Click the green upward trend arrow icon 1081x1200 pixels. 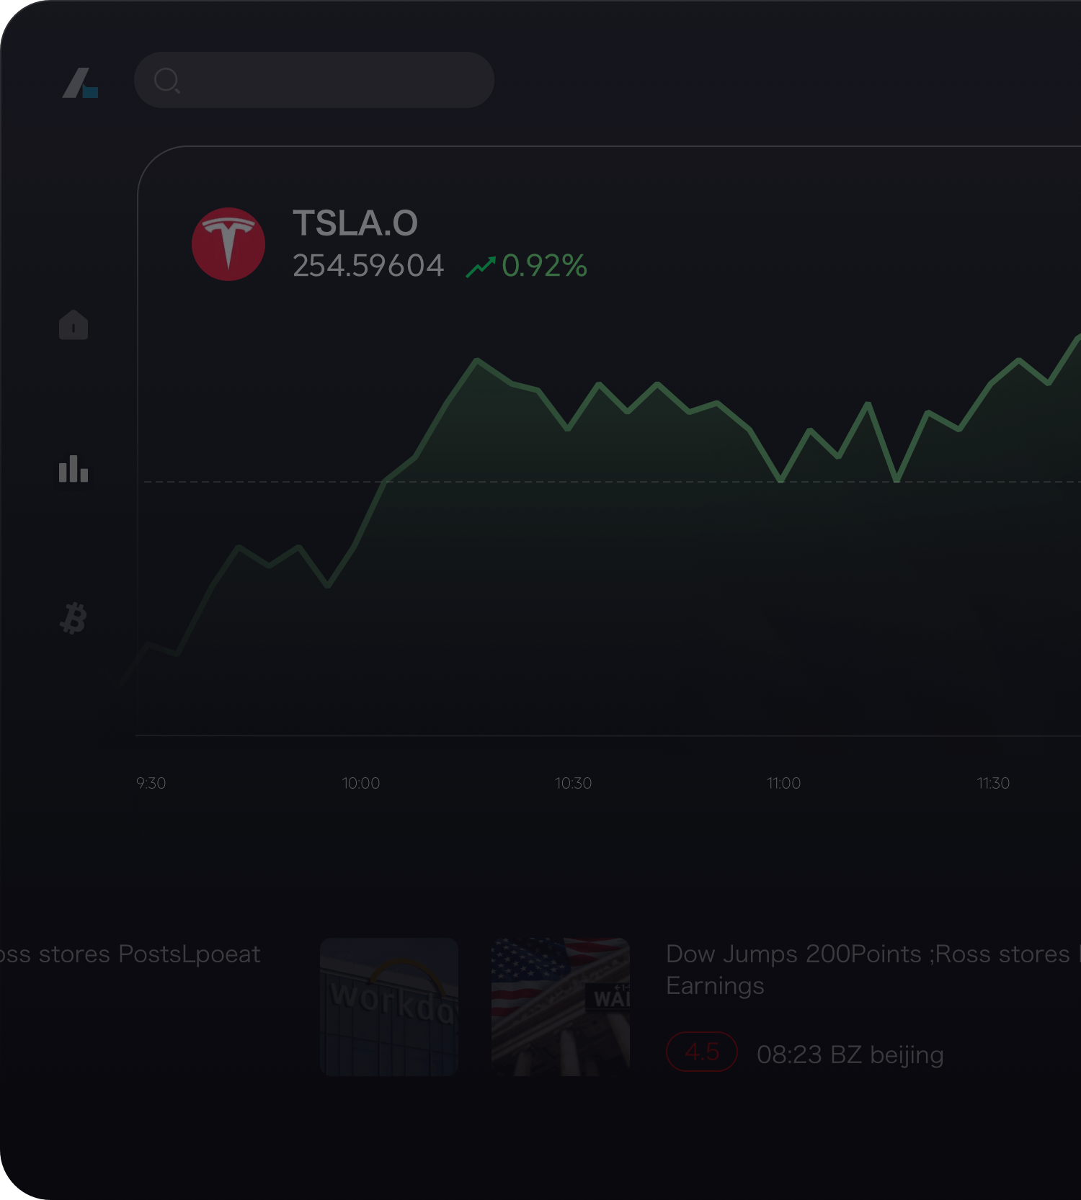pos(481,266)
